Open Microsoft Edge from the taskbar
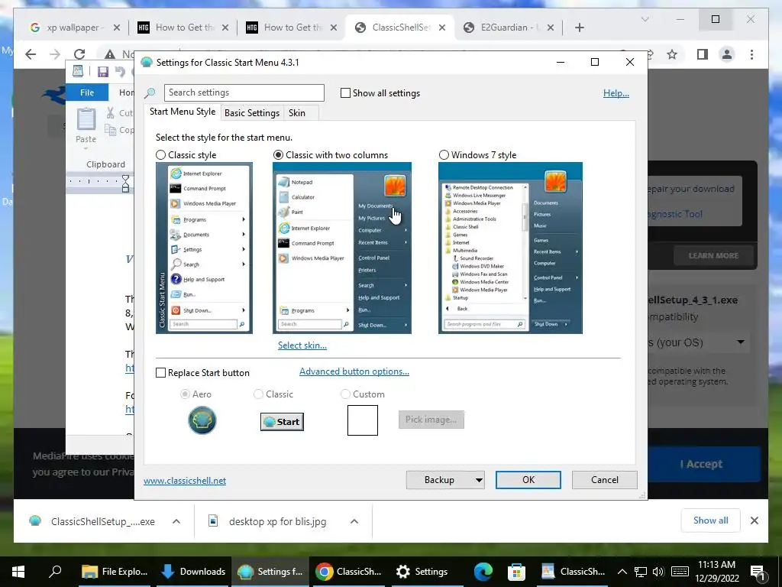 tap(483, 572)
